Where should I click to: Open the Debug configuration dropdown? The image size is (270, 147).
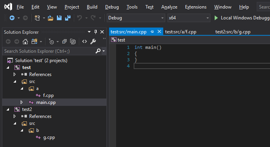(162, 18)
